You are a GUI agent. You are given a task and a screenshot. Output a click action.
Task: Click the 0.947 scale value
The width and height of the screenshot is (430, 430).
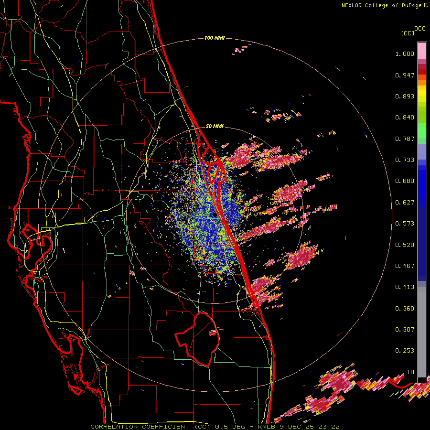(x=405, y=75)
